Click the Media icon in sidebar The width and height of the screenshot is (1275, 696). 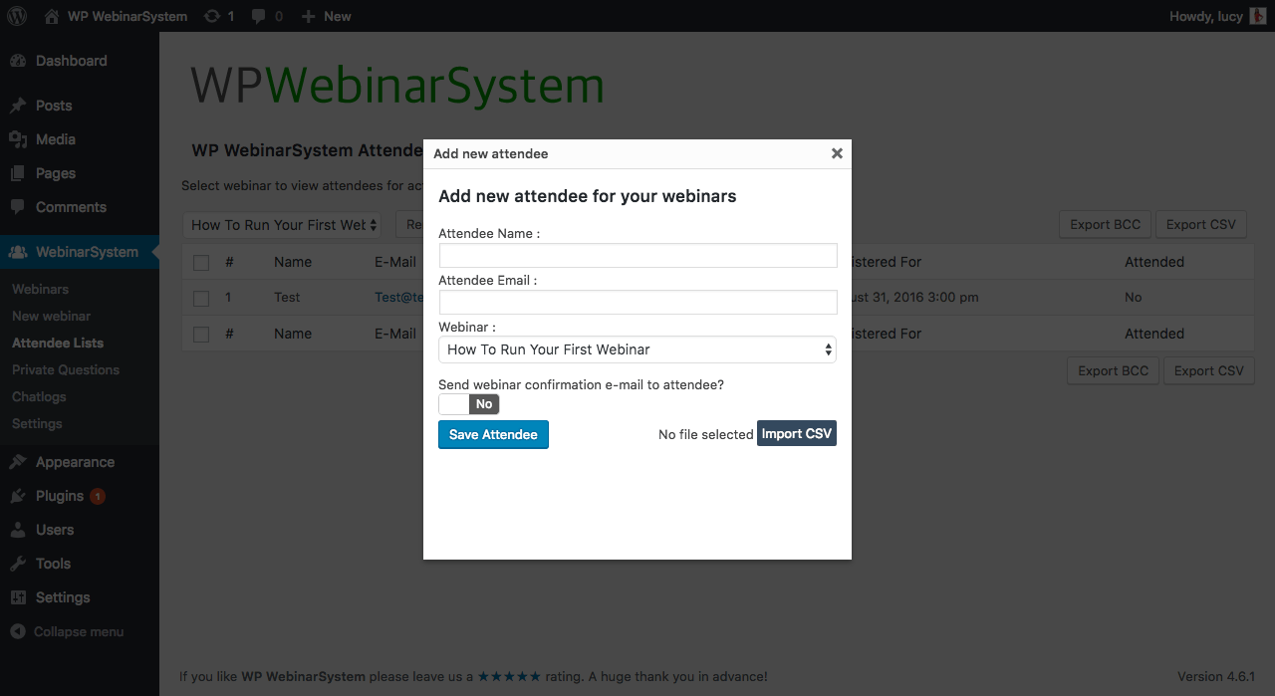pyautogui.click(x=18, y=139)
